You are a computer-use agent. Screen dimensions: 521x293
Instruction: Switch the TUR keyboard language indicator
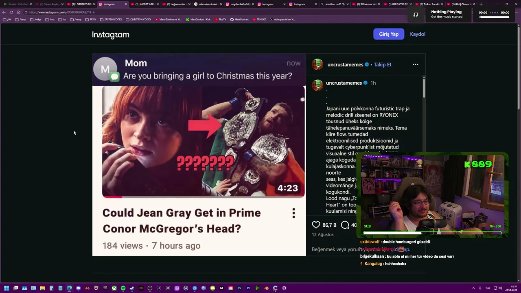[488, 288]
